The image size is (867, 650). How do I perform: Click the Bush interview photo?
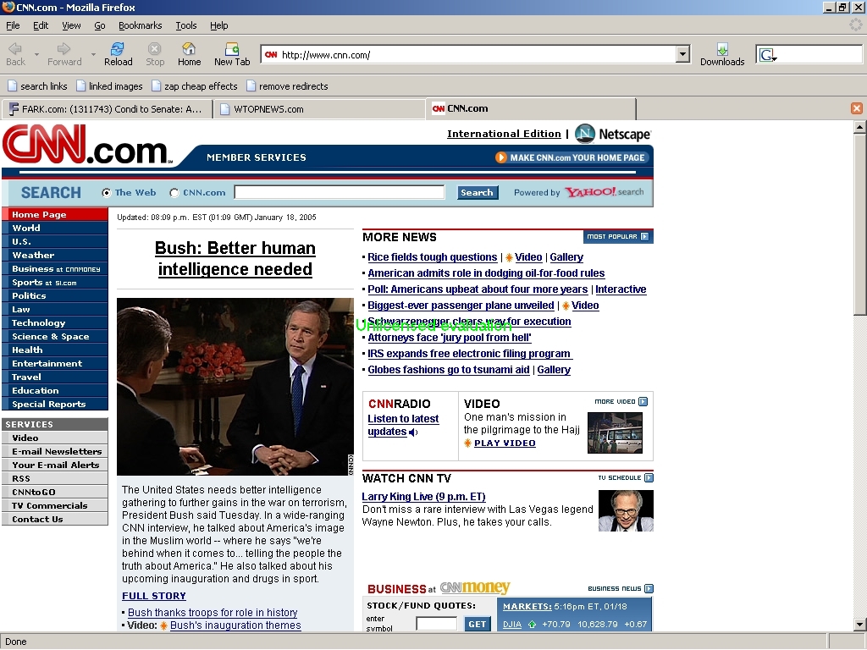click(x=235, y=387)
